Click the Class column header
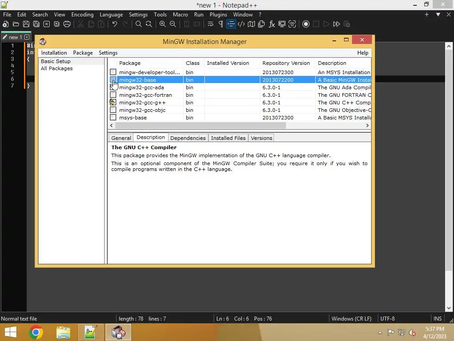454x341 pixels. pyautogui.click(x=194, y=63)
